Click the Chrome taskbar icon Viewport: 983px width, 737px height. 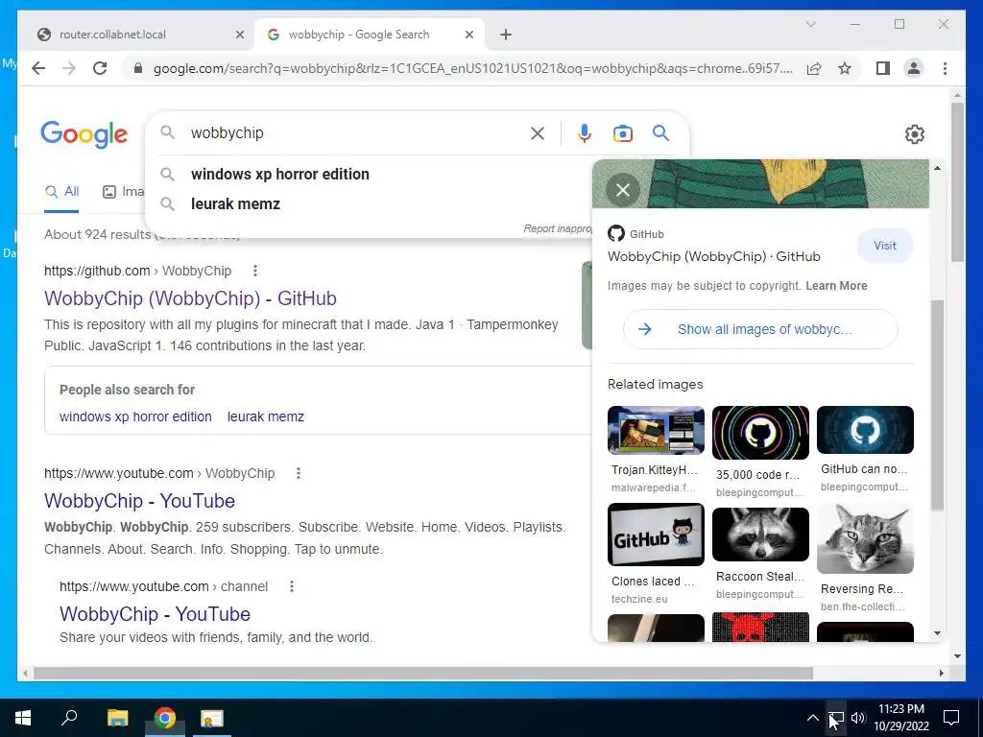(165, 718)
